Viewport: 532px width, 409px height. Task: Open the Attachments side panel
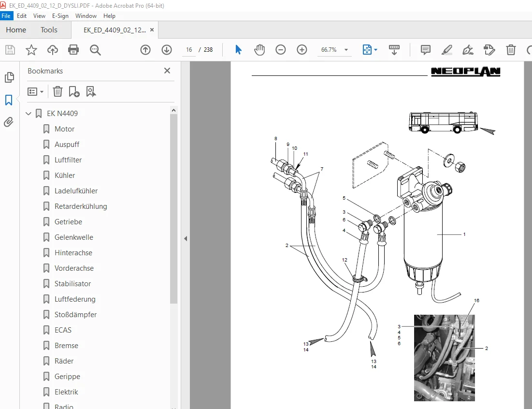tap(9, 122)
